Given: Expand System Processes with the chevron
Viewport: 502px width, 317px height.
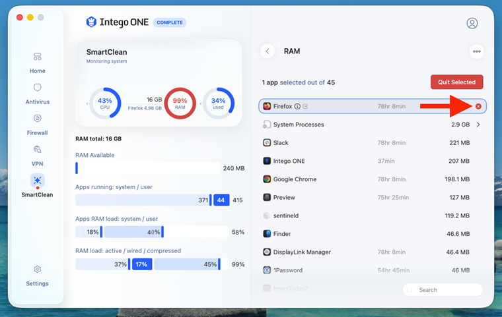Looking at the screenshot, I should (x=478, y=125).
